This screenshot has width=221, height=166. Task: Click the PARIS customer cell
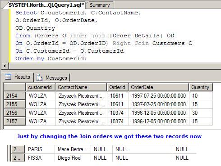click(40, 149)
